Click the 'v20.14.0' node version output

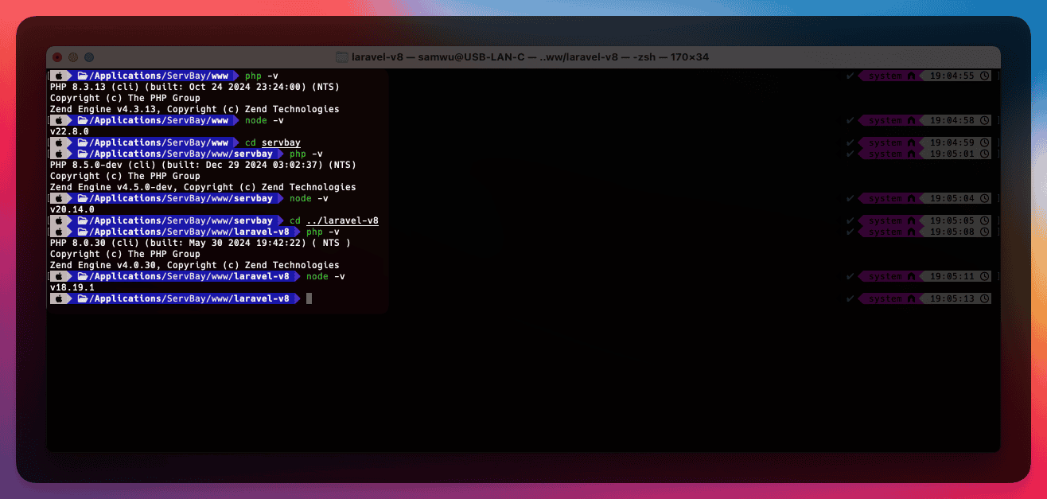[72, 209]
